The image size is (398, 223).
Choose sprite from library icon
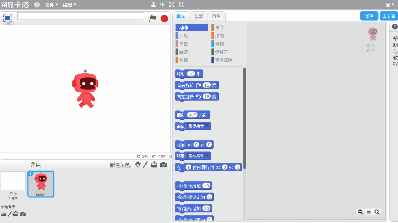coord(138,165)
